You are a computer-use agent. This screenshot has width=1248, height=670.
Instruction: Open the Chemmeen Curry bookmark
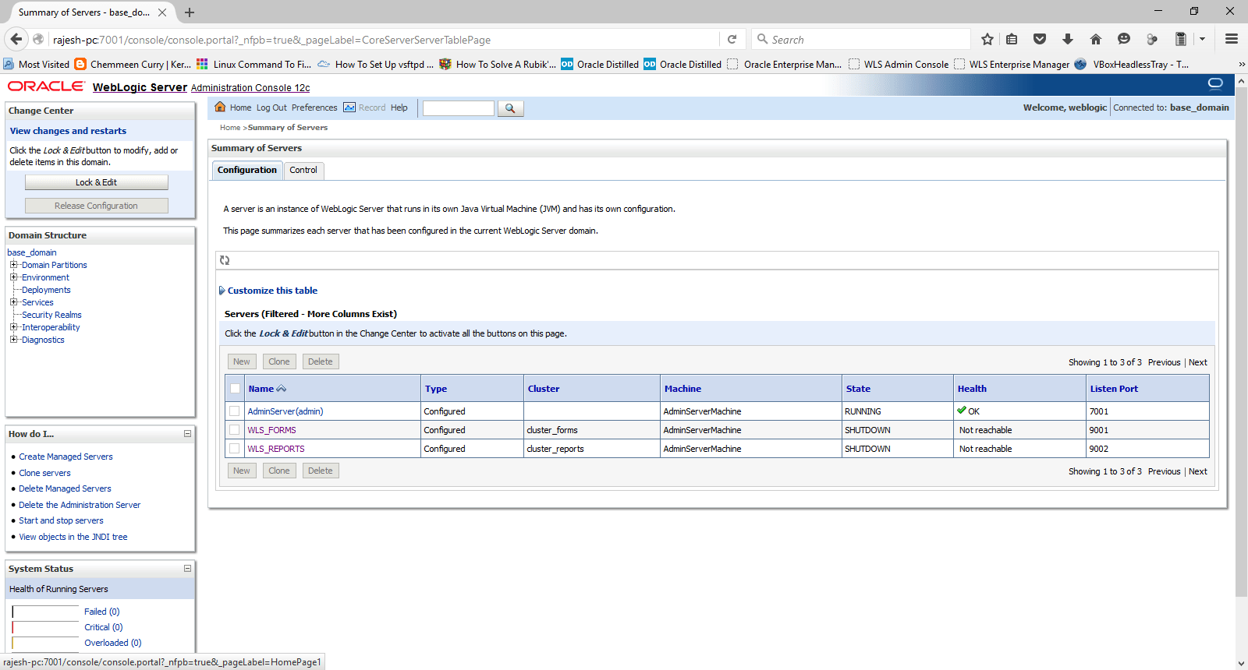(133, 64)
